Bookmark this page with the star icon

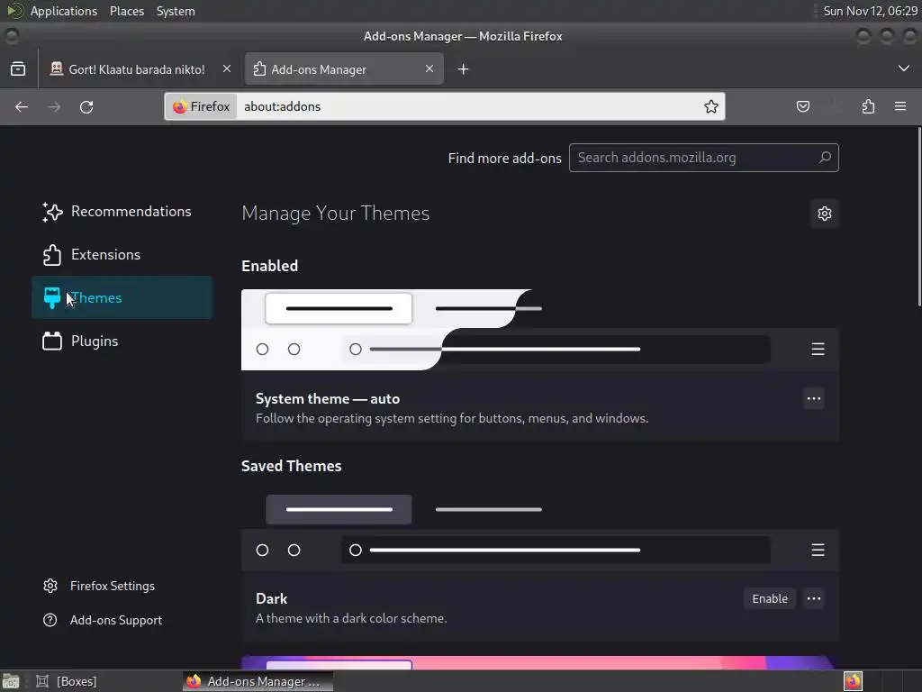click(x=711, y=106)
